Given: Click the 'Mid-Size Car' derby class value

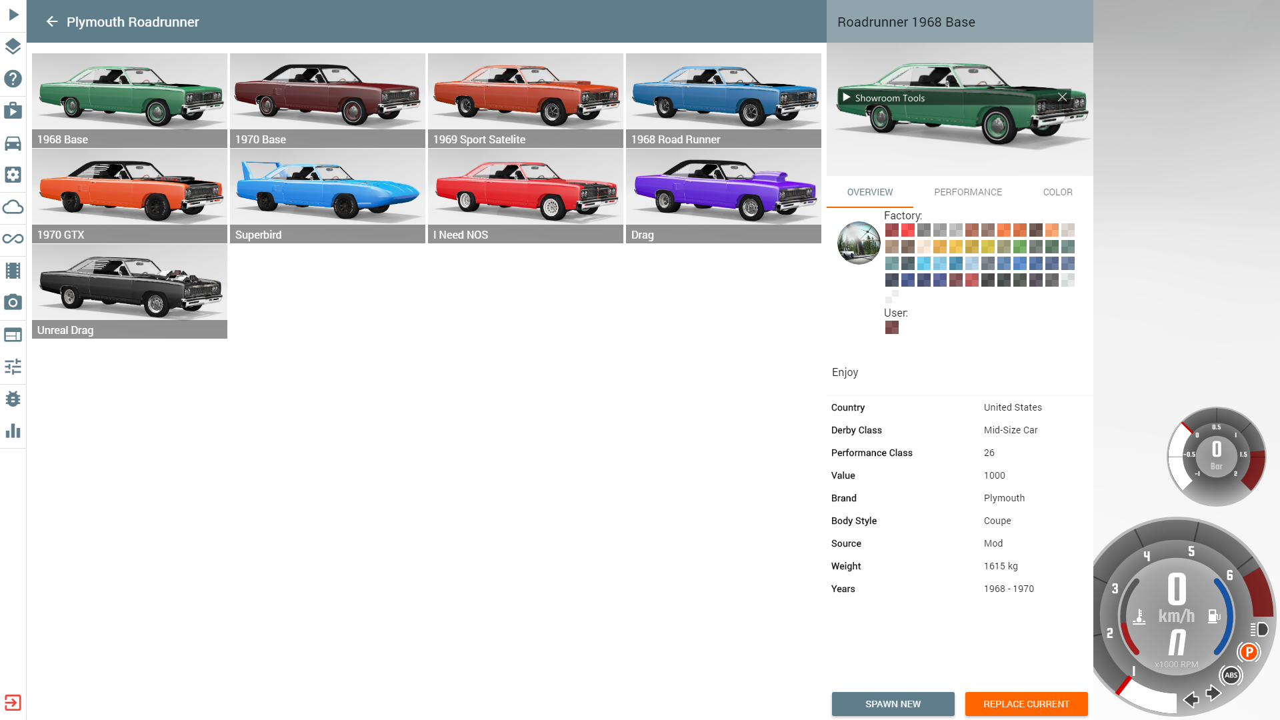Looking at the screenshot, I should (x=1010, y=430).
